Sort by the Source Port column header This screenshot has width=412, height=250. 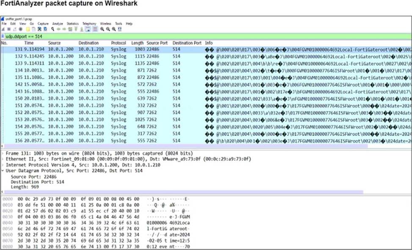tap(157, 43)
